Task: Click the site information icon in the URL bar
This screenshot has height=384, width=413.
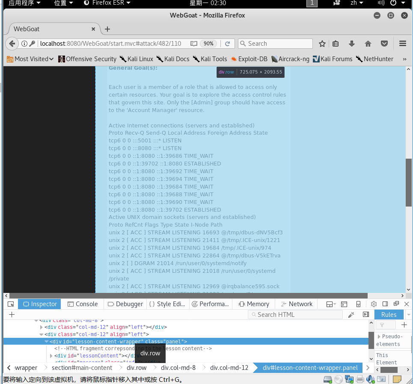Action: (24, 44)
